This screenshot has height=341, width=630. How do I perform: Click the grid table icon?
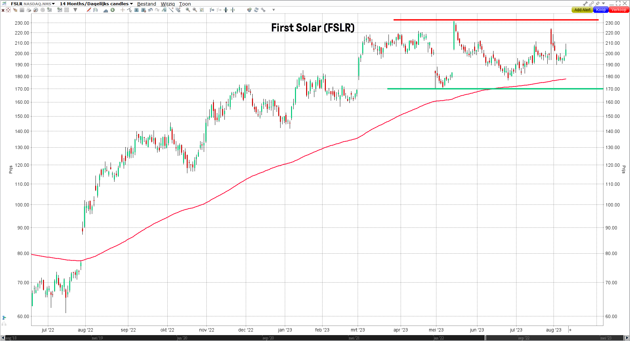(x=22, y=10)
